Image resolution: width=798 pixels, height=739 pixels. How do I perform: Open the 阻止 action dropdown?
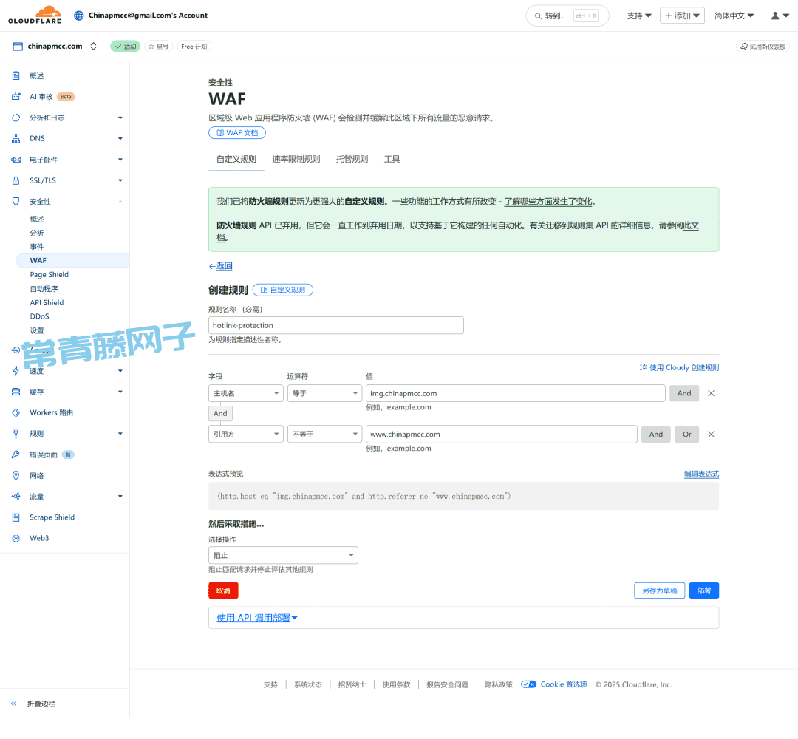click(283, 555)
